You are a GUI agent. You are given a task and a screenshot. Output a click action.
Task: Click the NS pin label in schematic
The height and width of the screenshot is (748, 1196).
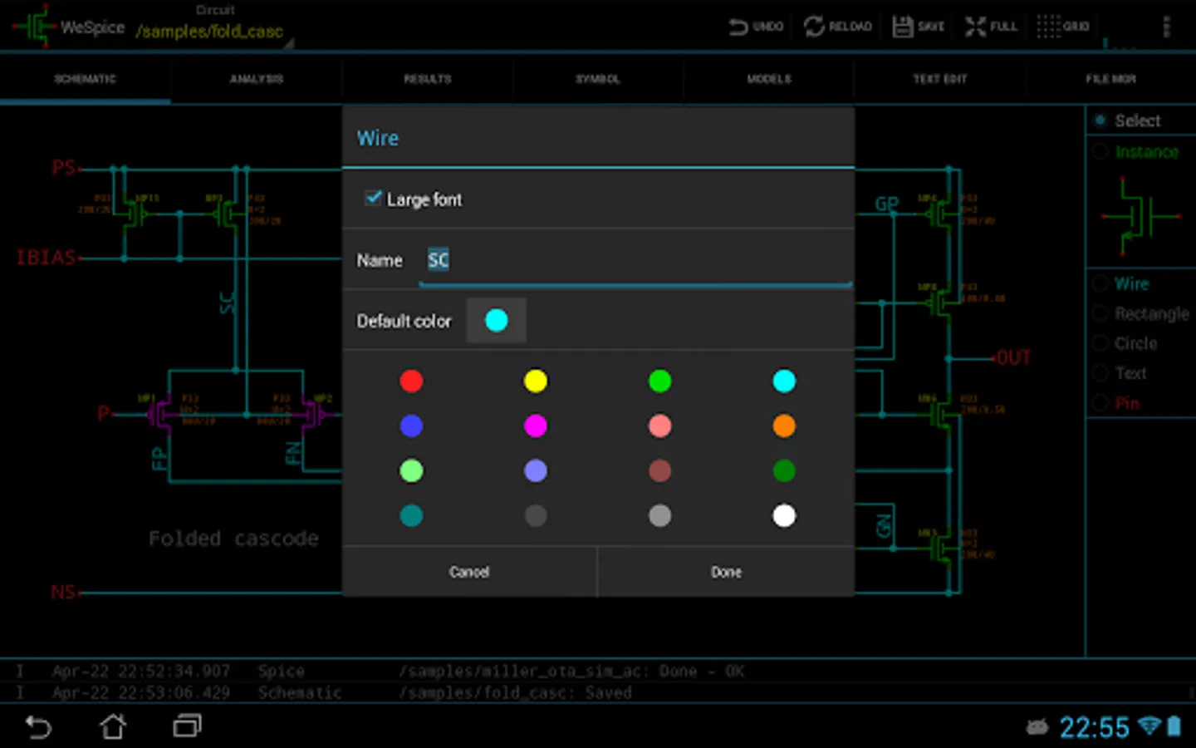(x=63, y=593)
